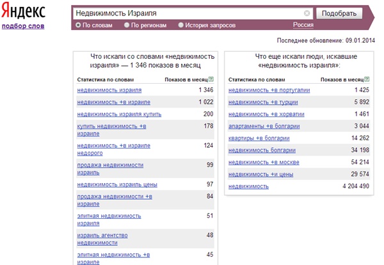The height and width of the screenshot is (265, 384).
Task: Open the квартиры +в болгарии link
Action: 259,138
